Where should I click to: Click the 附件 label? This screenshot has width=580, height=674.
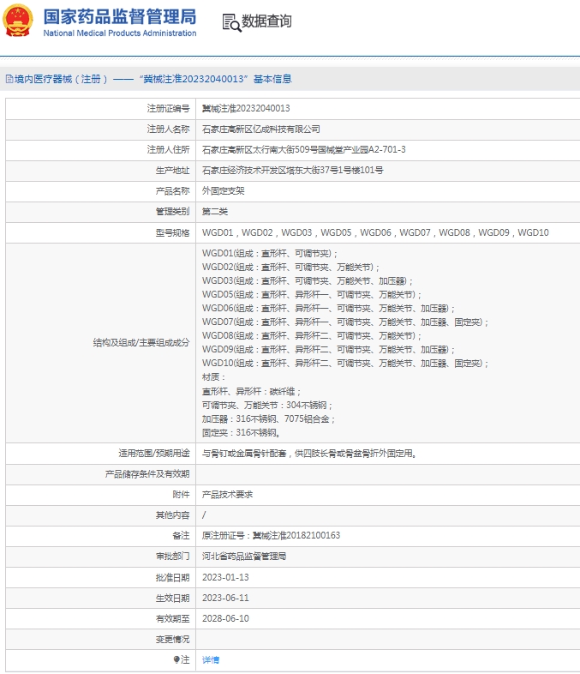[181, 495]
